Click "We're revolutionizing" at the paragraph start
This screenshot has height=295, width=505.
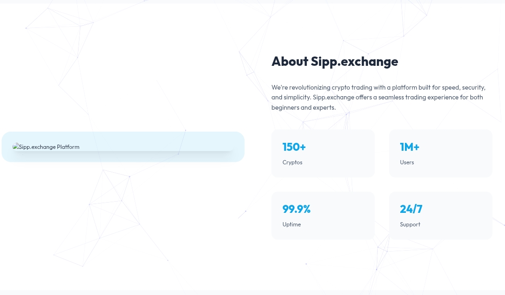pos(301,87)
